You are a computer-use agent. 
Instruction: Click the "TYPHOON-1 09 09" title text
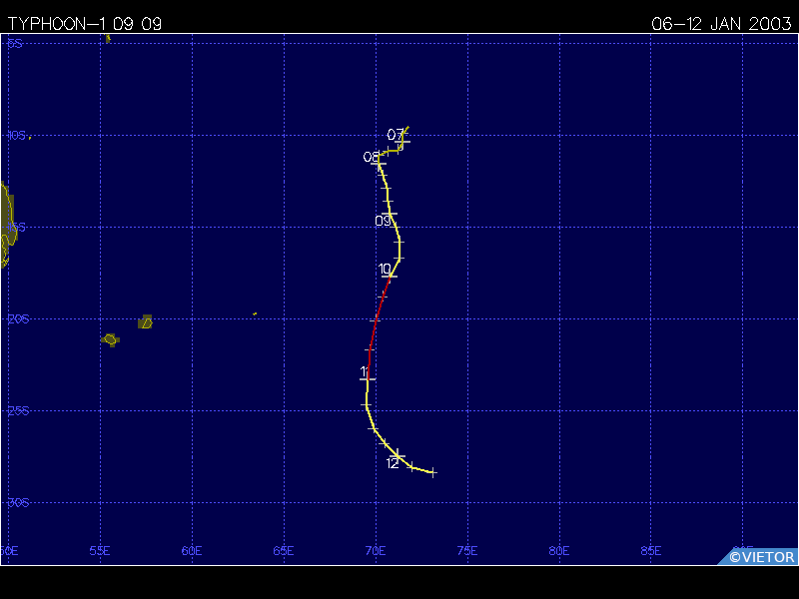point(85,23)
